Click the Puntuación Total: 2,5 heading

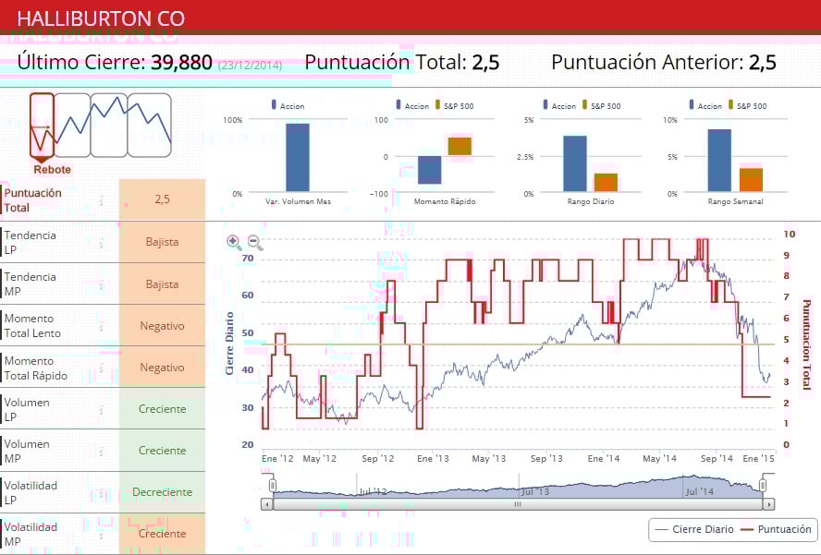(x=401, y=62)
